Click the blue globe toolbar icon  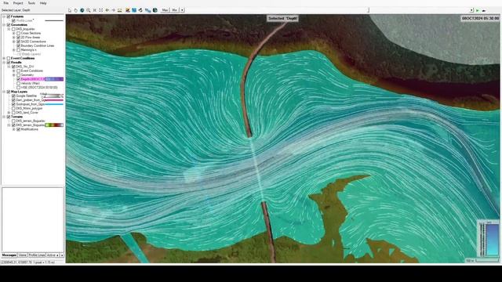click(82, 10)
